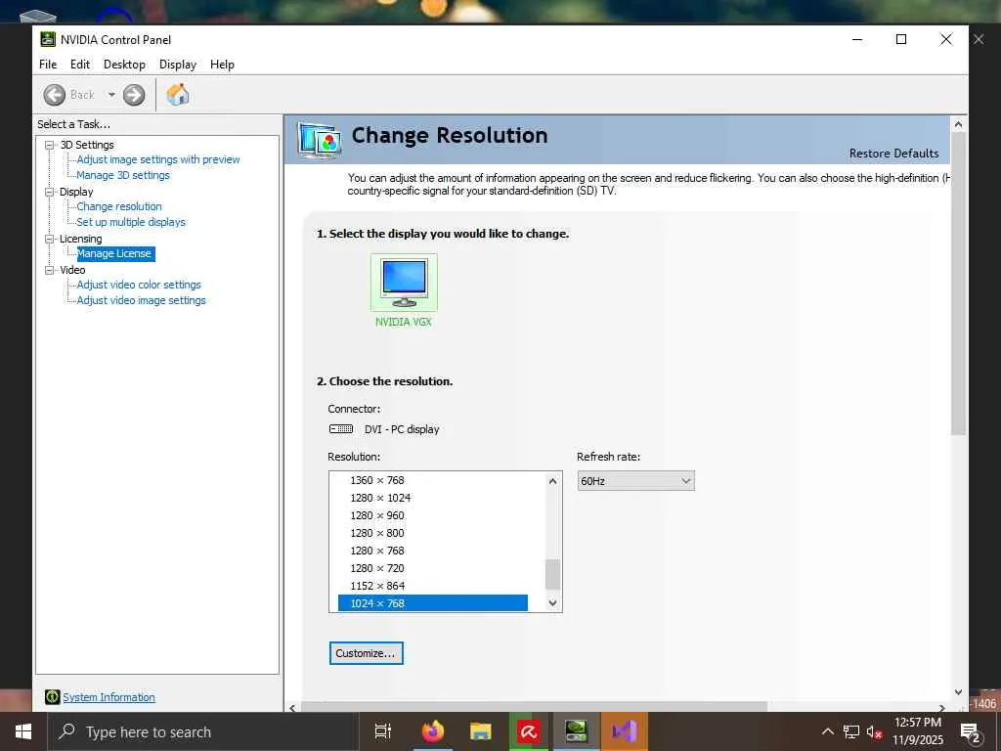Go to Change resolution task

coord(119,206)
